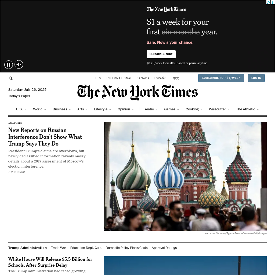Click the Subscribe Now ad button

click(161, 54)
